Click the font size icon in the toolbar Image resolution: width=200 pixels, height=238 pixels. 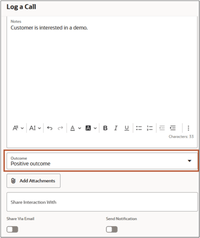[x=16, y=128]
